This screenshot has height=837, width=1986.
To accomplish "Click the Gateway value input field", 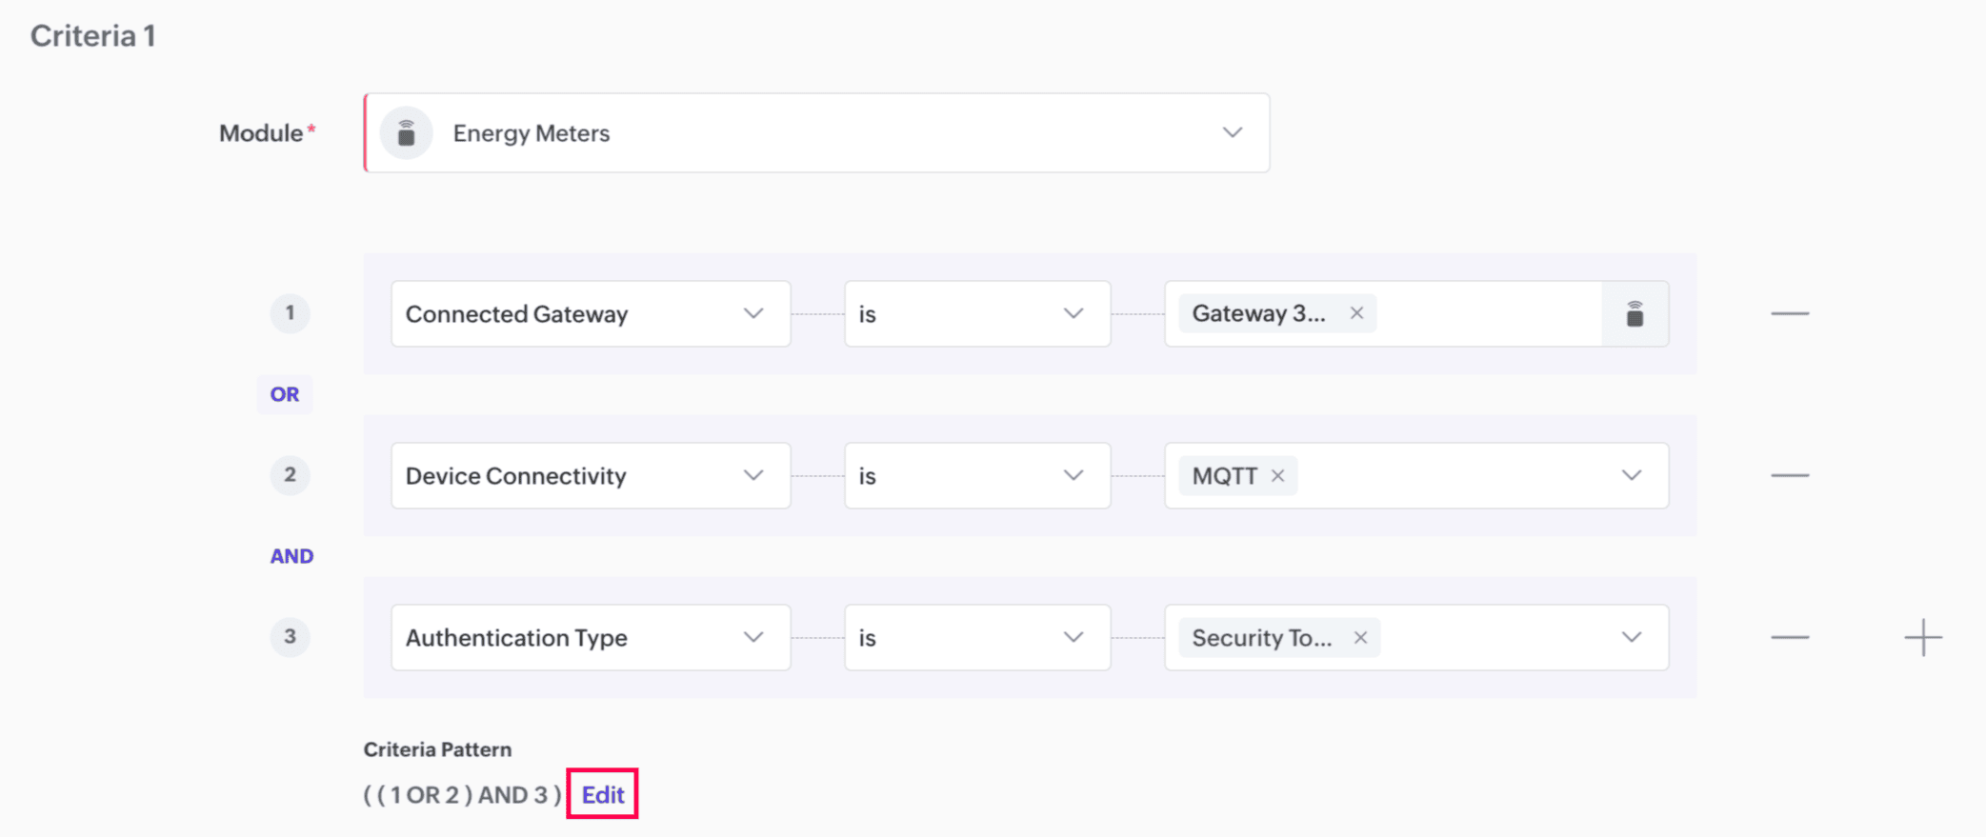I will 1486,314.
